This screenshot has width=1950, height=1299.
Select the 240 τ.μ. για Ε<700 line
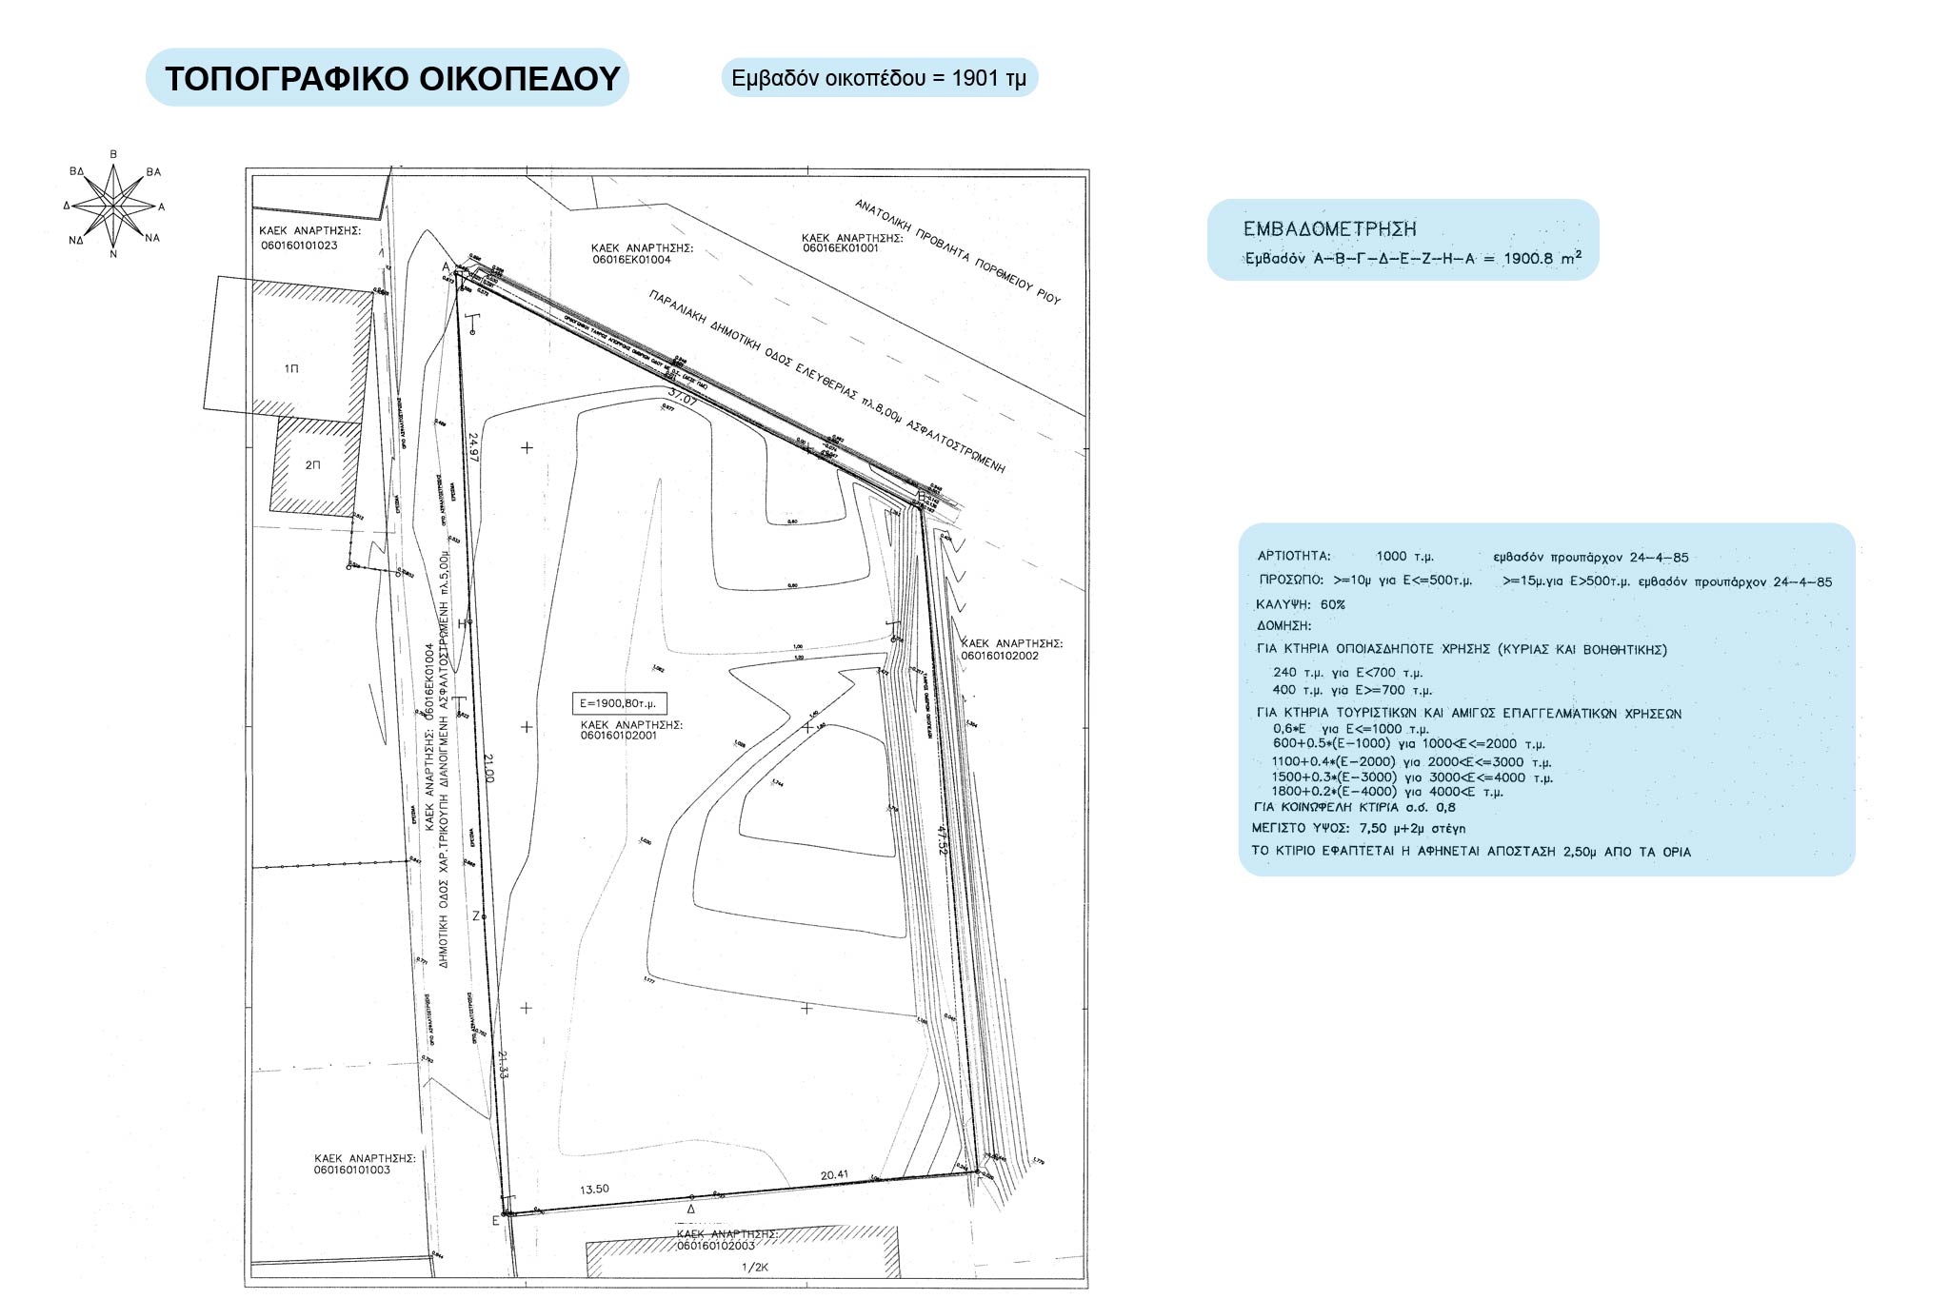(x=1348, y=672)
